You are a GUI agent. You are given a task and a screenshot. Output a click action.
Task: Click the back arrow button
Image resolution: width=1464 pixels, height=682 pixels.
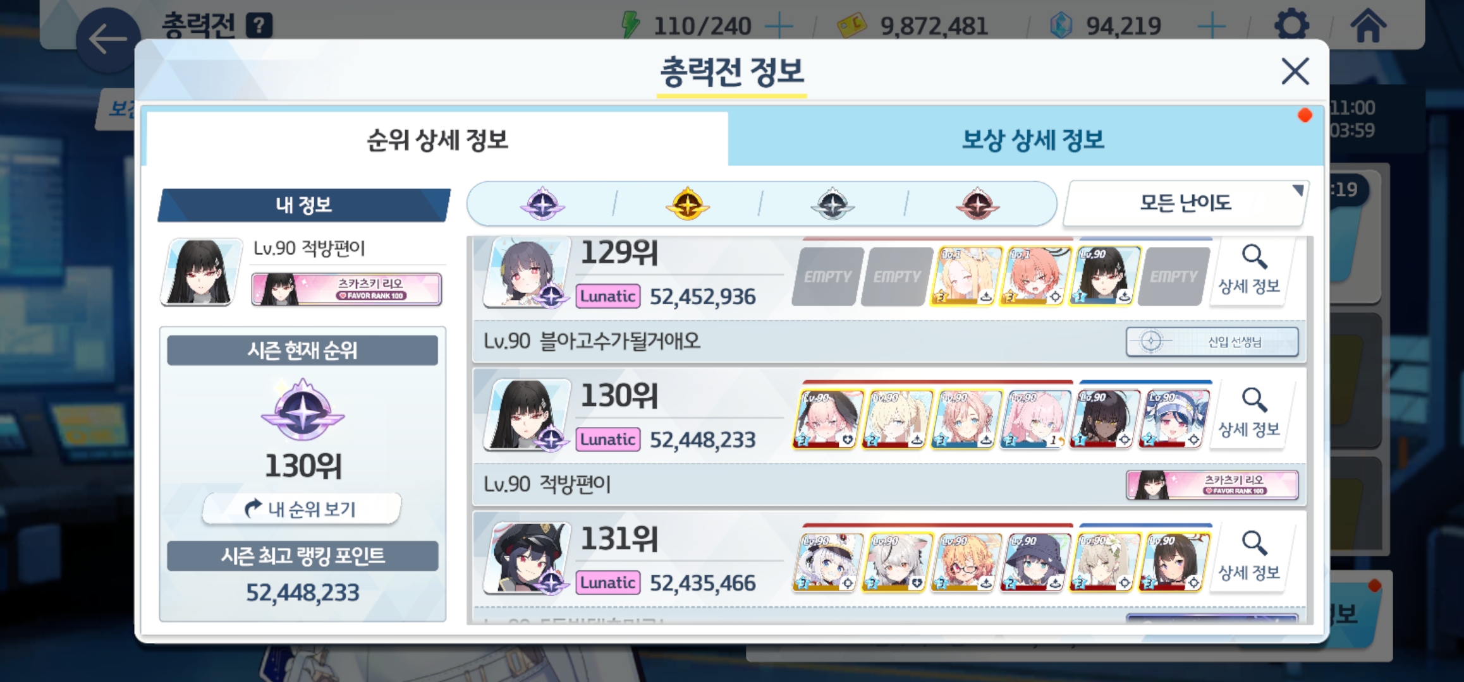(108, 39)
